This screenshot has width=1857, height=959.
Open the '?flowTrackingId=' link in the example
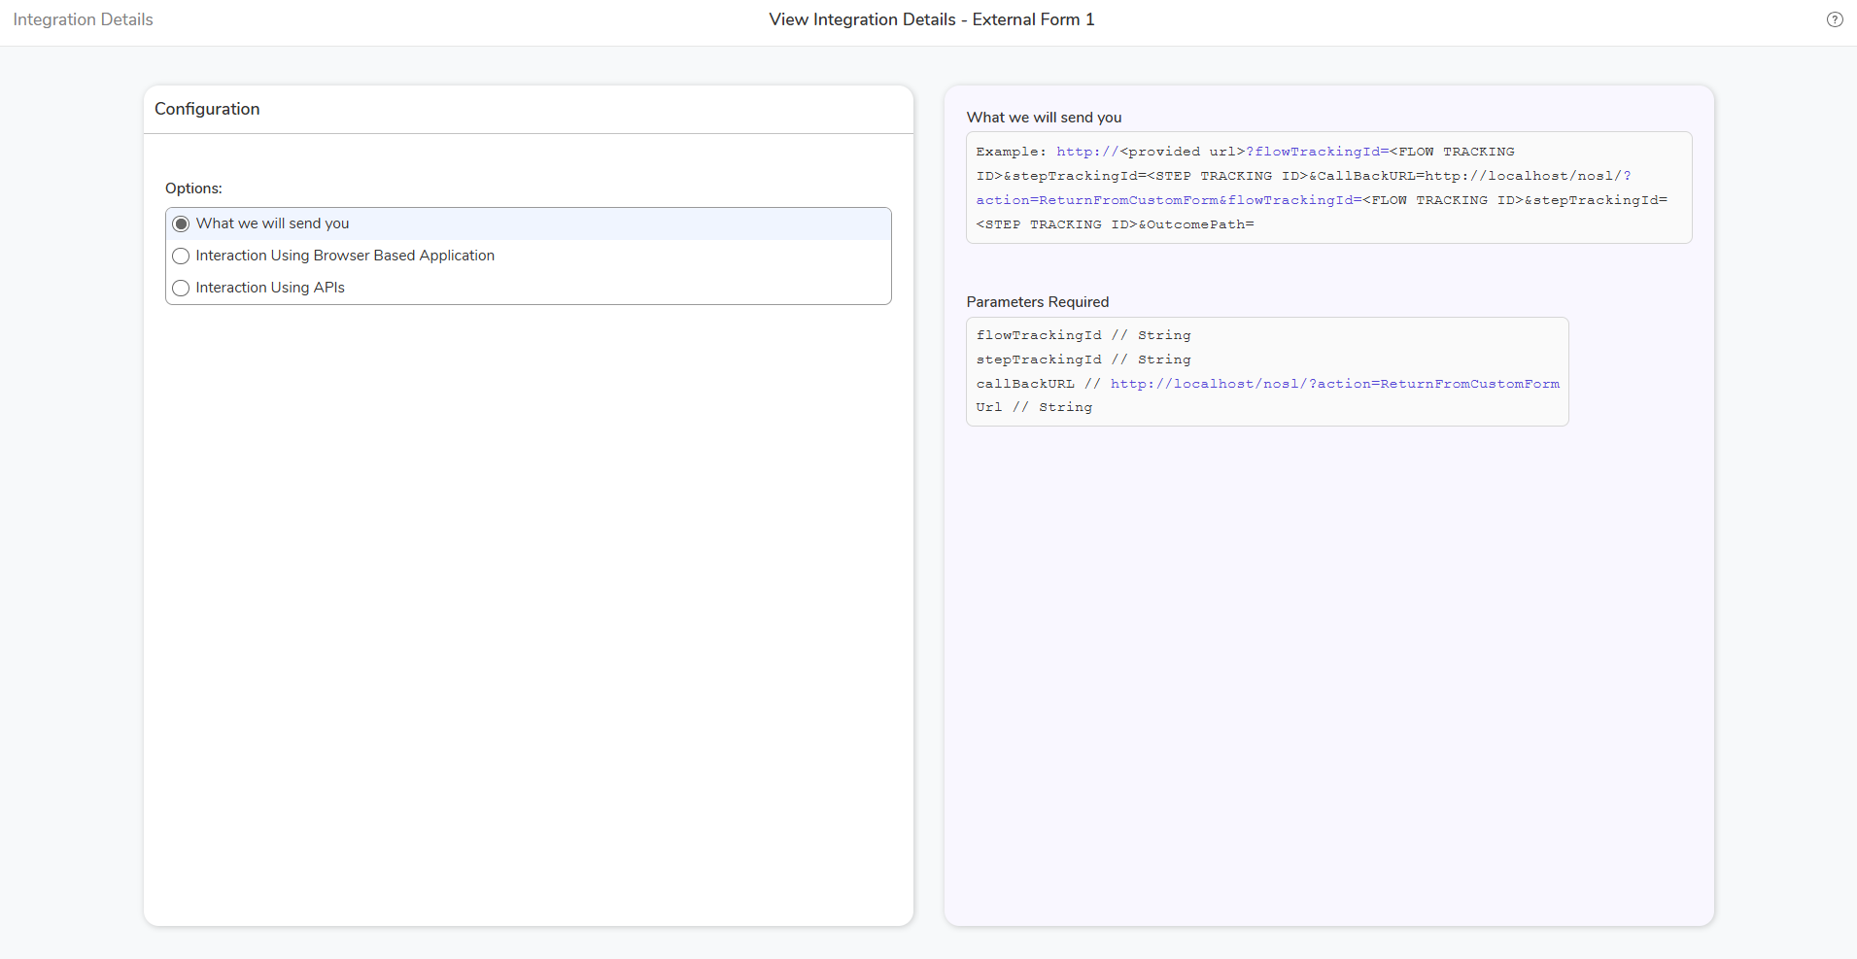[x=1317, y=152]
